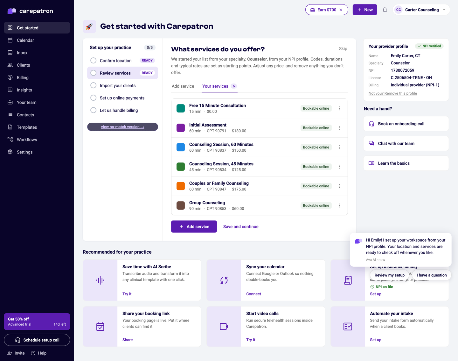Open options menu for Free 15 Minute Consultation
This screenshot has height=361, width=458.
[x=339, y=108]
